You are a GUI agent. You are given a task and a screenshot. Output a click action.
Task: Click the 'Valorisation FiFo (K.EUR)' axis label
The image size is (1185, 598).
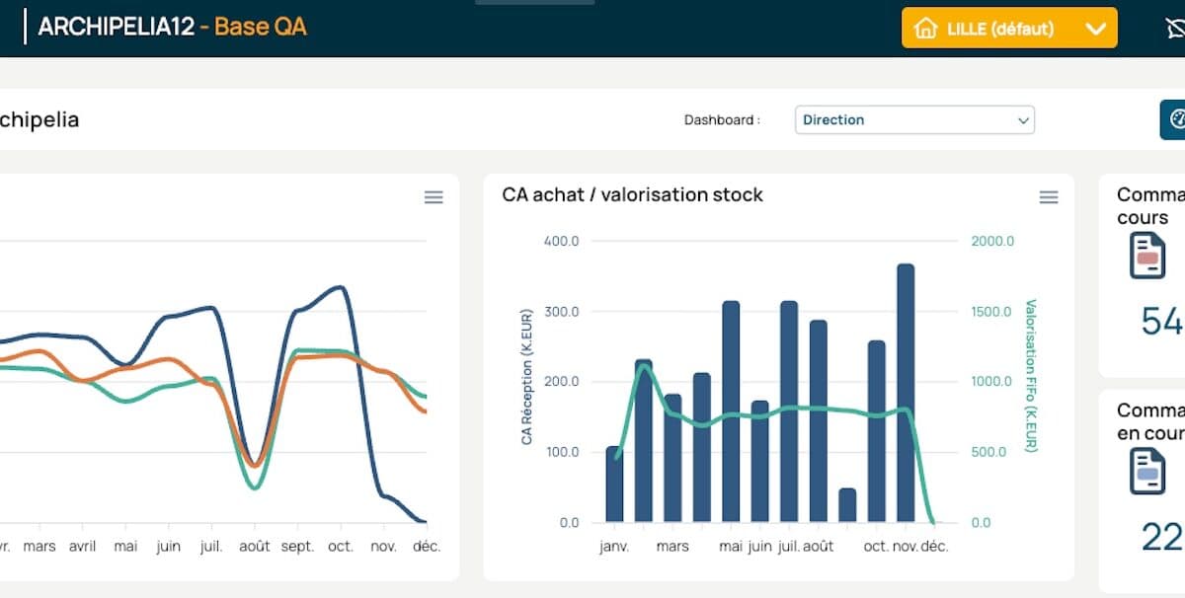tap(1031, 376)
